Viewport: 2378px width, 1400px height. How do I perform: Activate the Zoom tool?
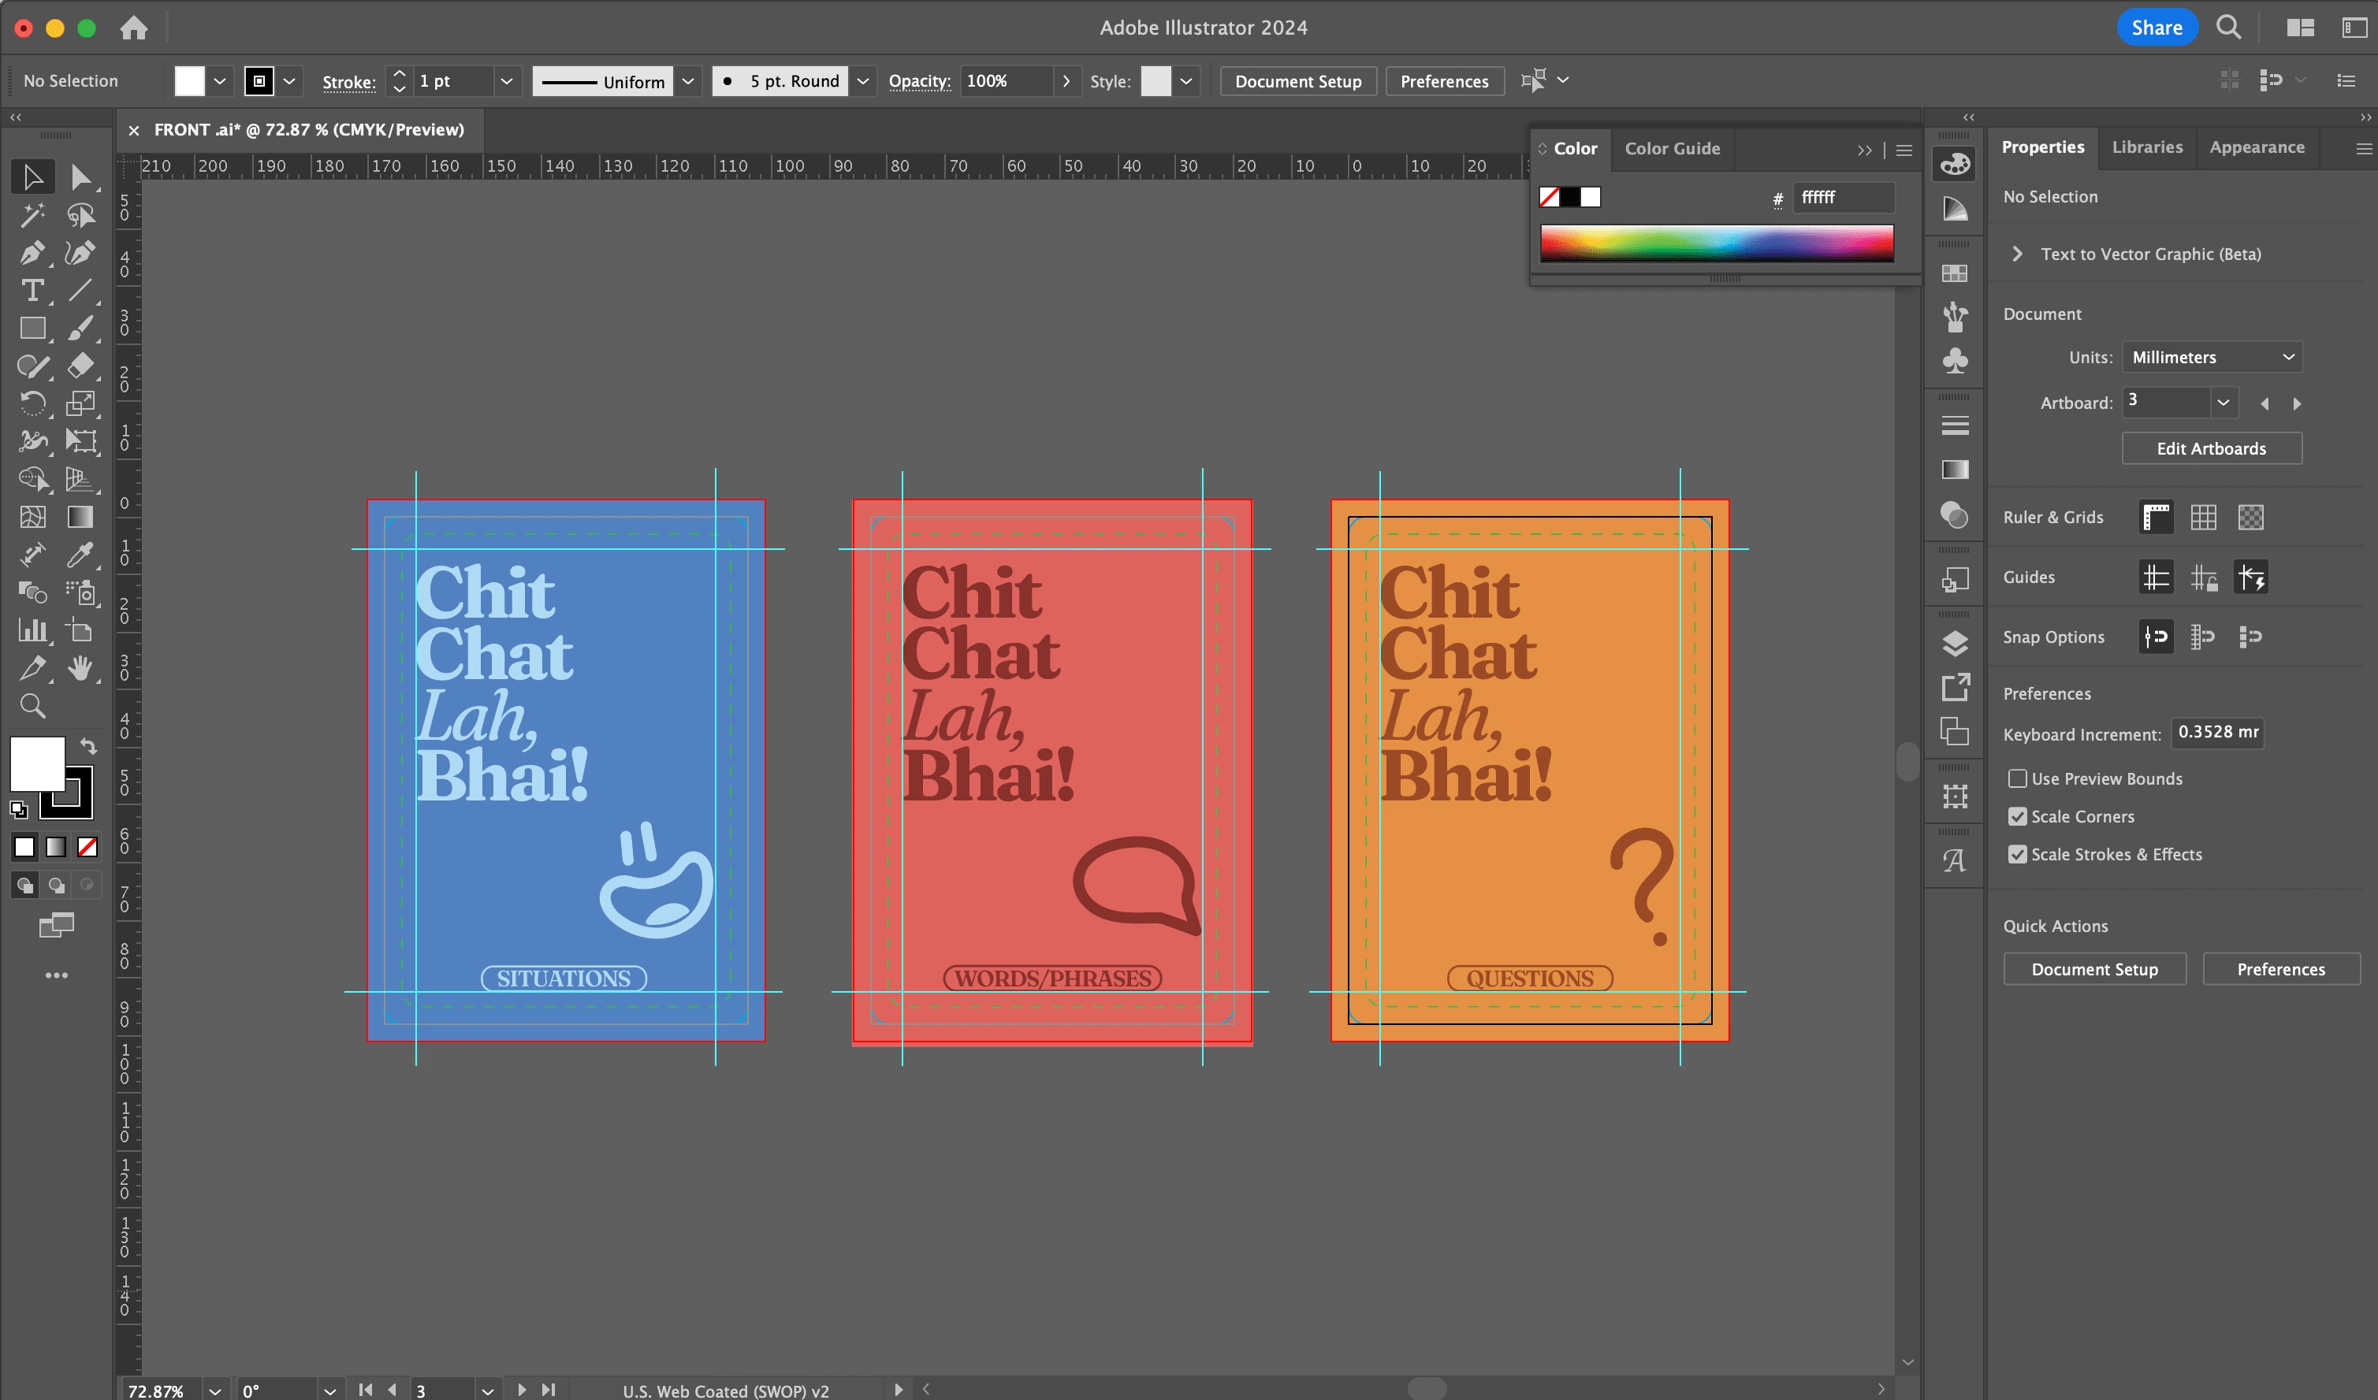click(32, 706)
